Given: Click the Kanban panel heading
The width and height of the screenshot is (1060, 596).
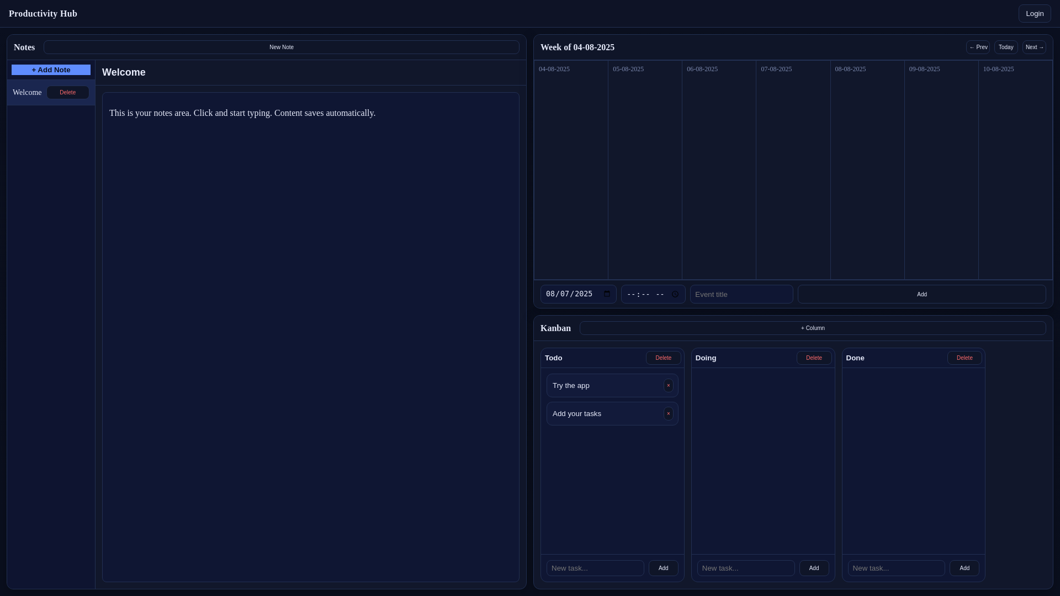Looking at the screenshot, I should 555,328.
